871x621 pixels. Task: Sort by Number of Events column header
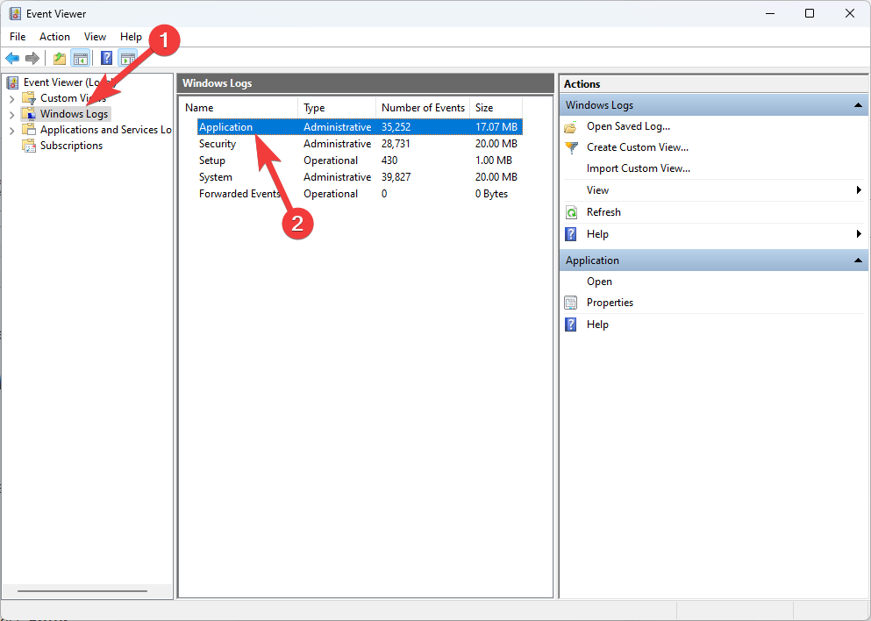click(x=423, y=108)
